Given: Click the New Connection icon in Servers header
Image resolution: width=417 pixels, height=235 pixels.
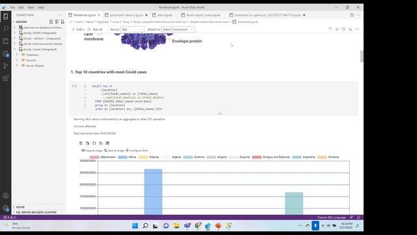Looking at the screenshot, I should click(x=51, y=22).
